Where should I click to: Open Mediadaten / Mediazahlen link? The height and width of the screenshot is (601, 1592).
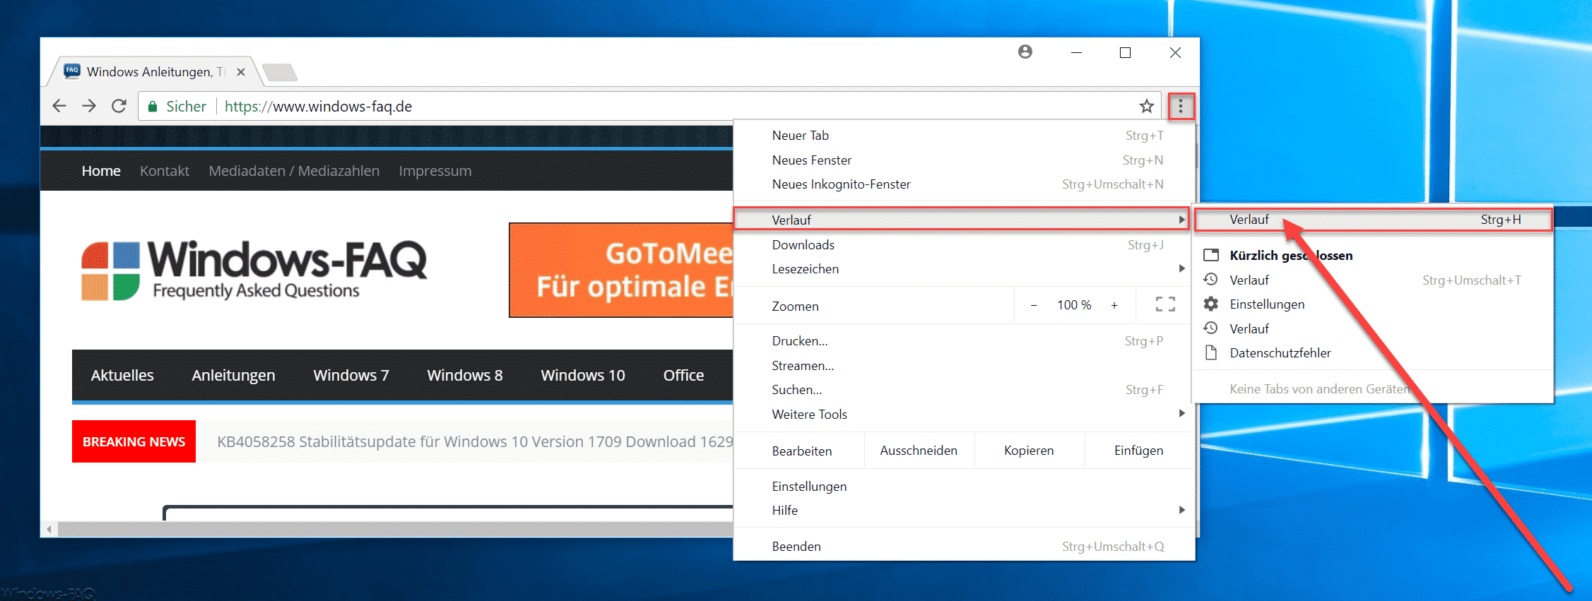pyautogui.click(x=294, y=171)
